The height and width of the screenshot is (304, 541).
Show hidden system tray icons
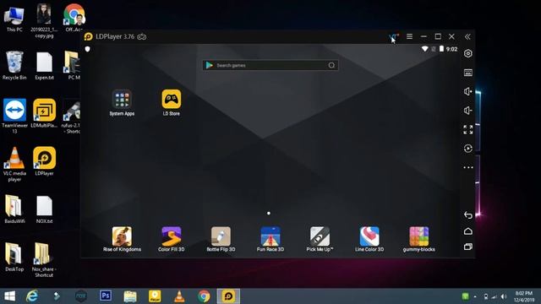[x=475, y=296]
